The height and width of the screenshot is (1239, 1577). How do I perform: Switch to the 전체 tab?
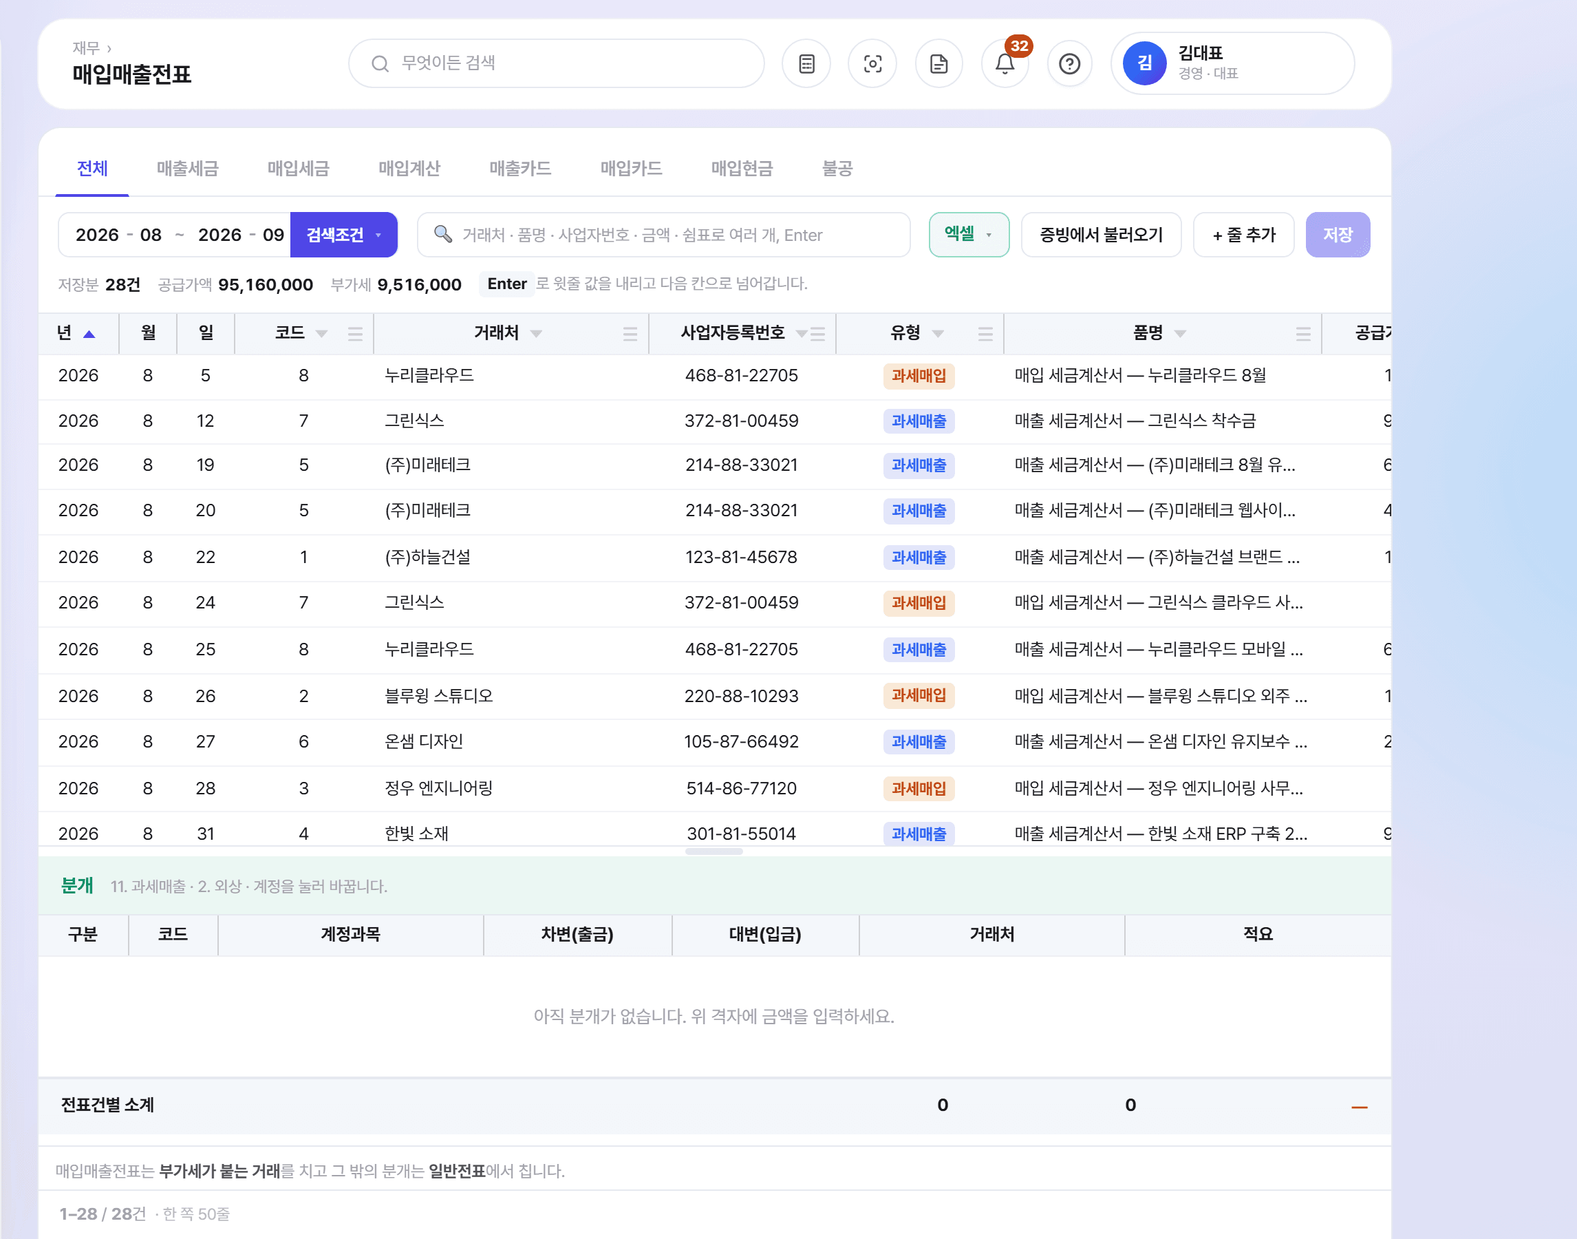tap(92, 168)
